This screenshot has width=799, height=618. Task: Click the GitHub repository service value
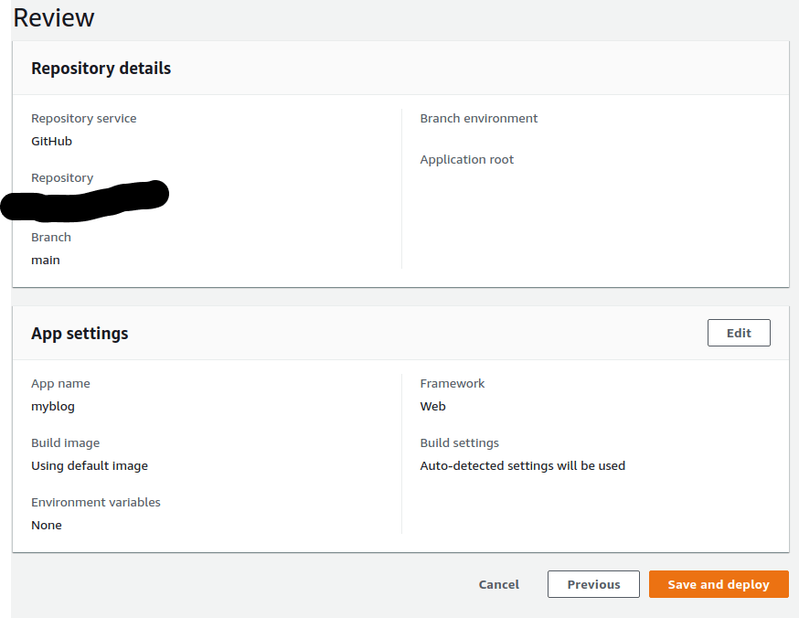(51, 142)
